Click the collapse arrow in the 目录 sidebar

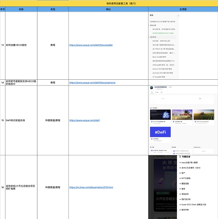(178, 16)
